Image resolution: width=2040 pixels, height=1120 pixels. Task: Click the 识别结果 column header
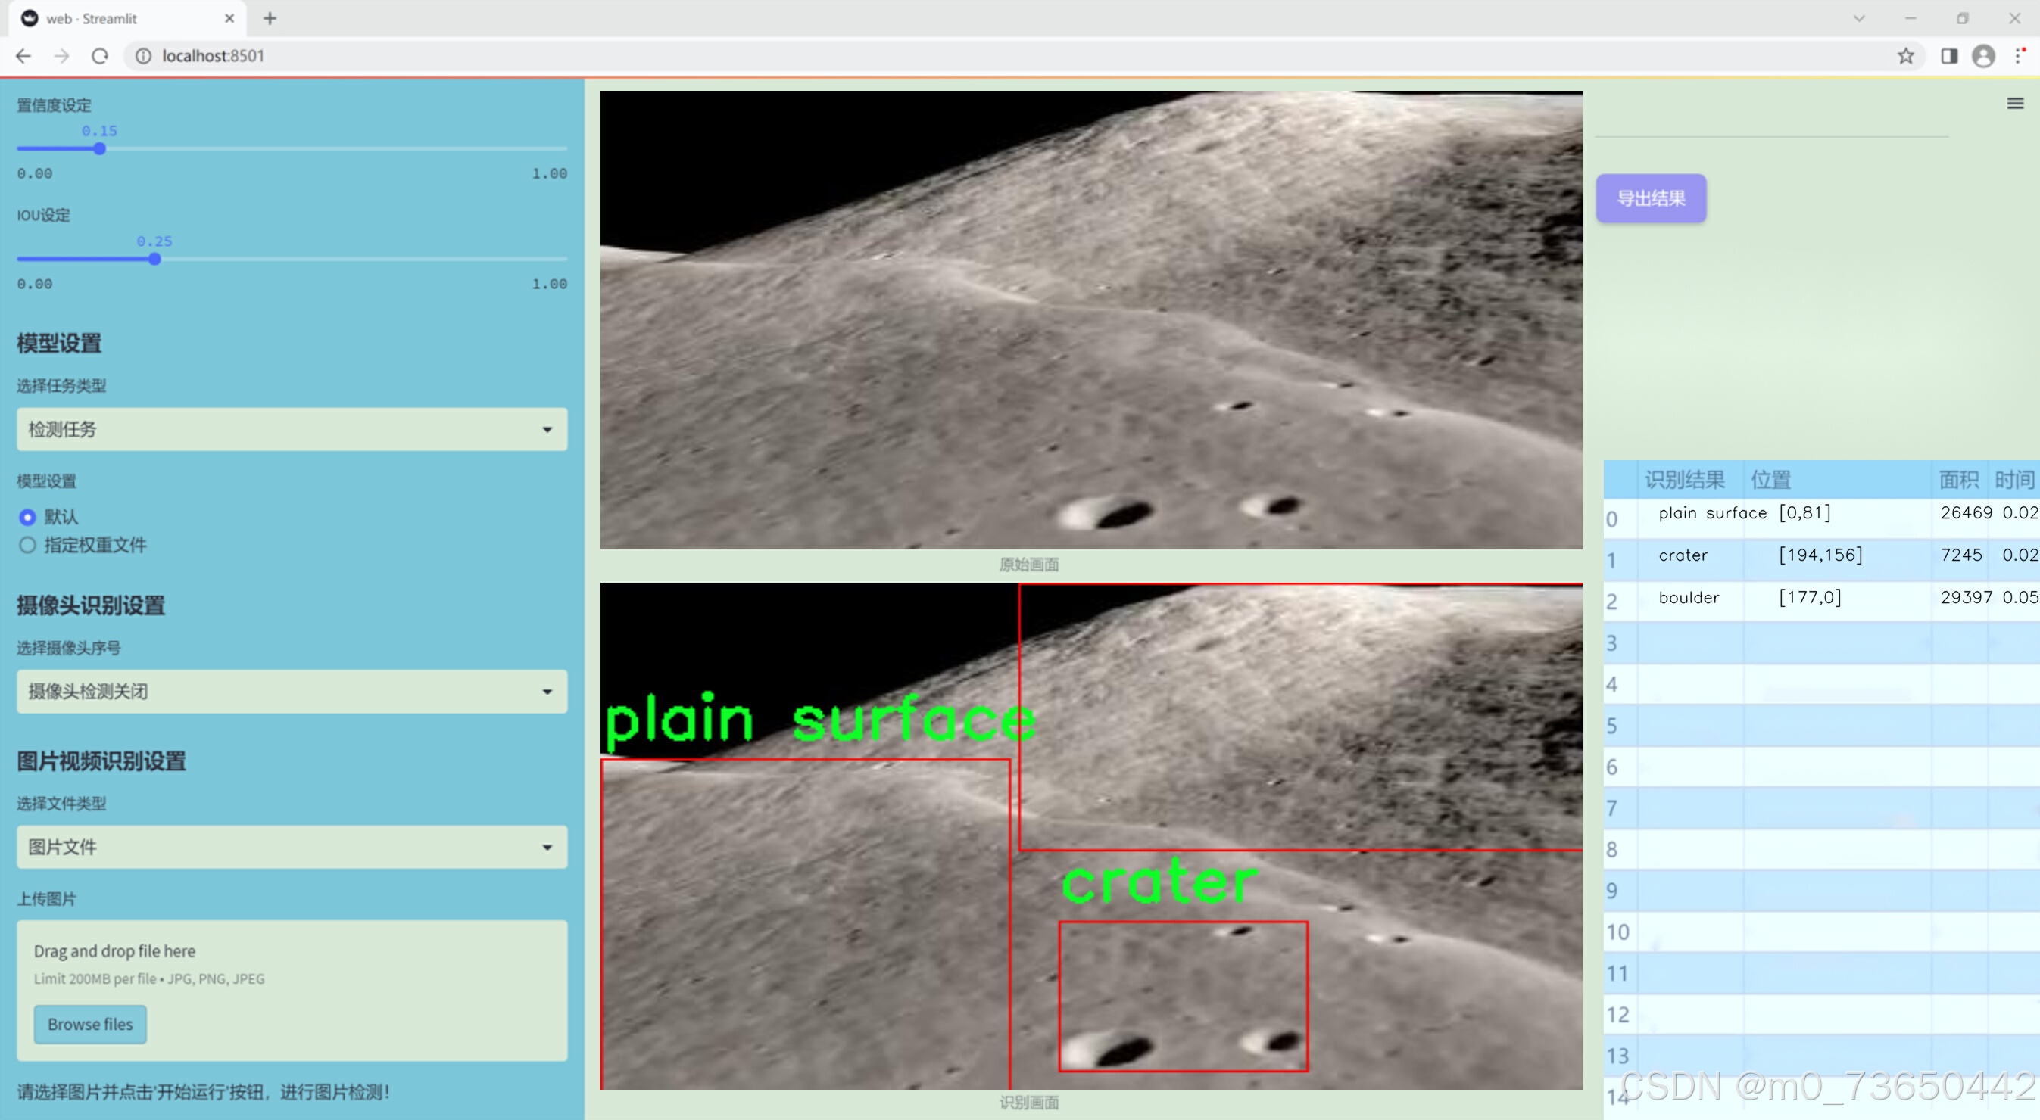pyautogui.click(x=1683, y=479)
